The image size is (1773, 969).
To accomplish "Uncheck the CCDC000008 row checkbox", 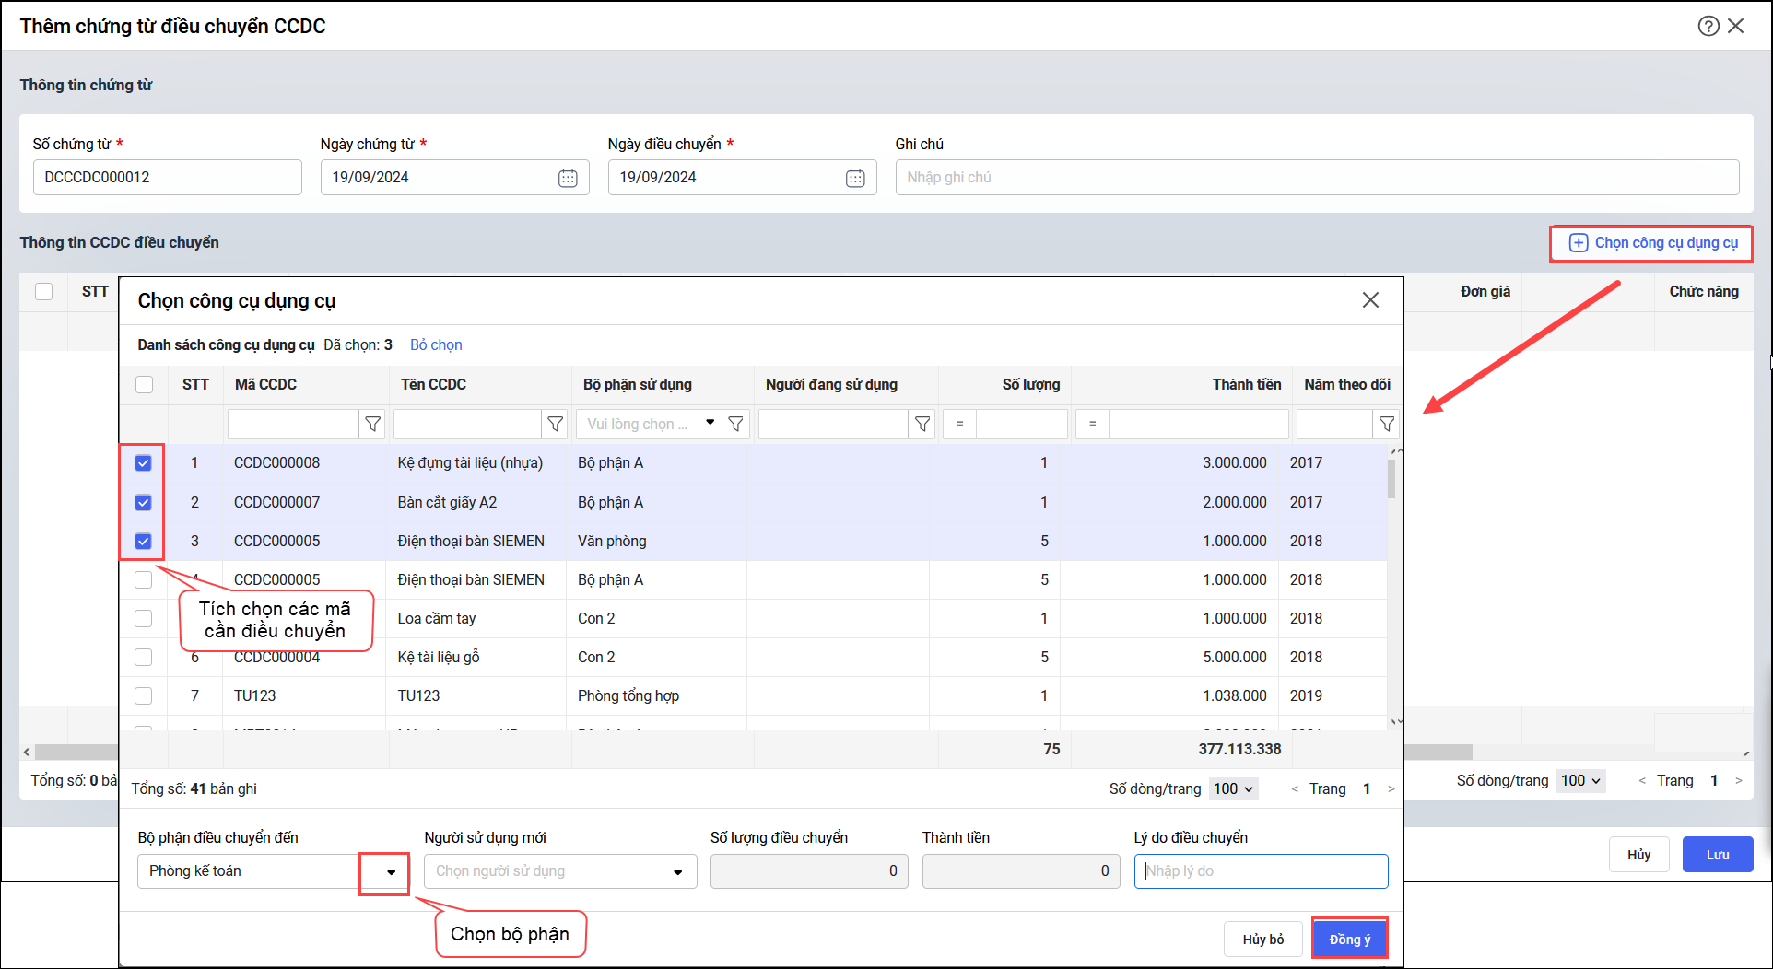I will pyautogui.click(x=143, y=463).
